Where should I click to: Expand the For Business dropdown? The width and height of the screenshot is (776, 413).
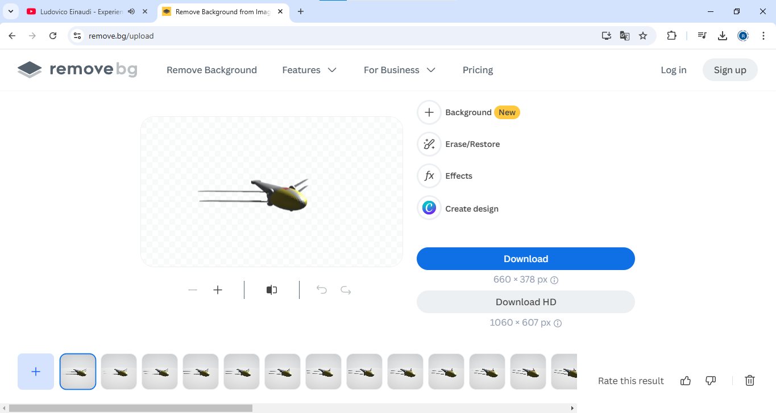[400, 70]
